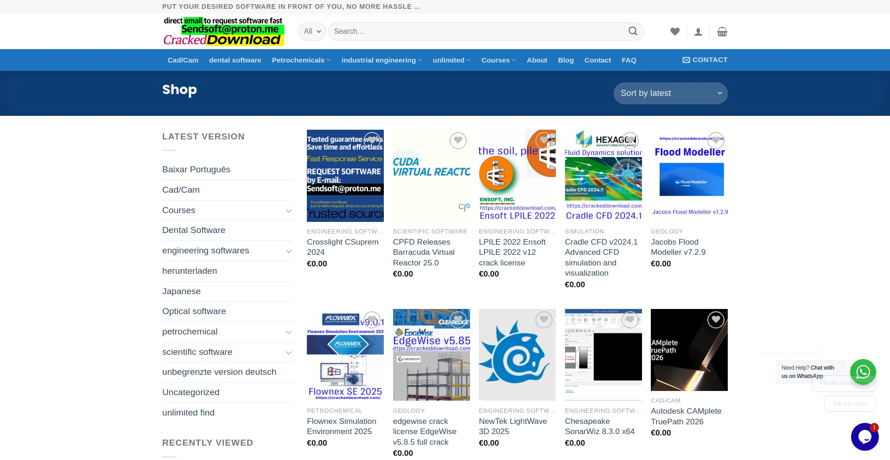The image size is (890, 460).
Task: Go to the FAQ menu item
Action: point(629,60)
